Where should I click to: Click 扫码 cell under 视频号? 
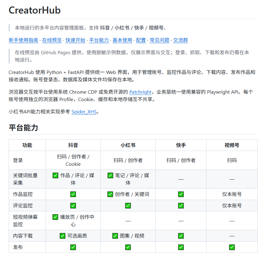point(232,160)
